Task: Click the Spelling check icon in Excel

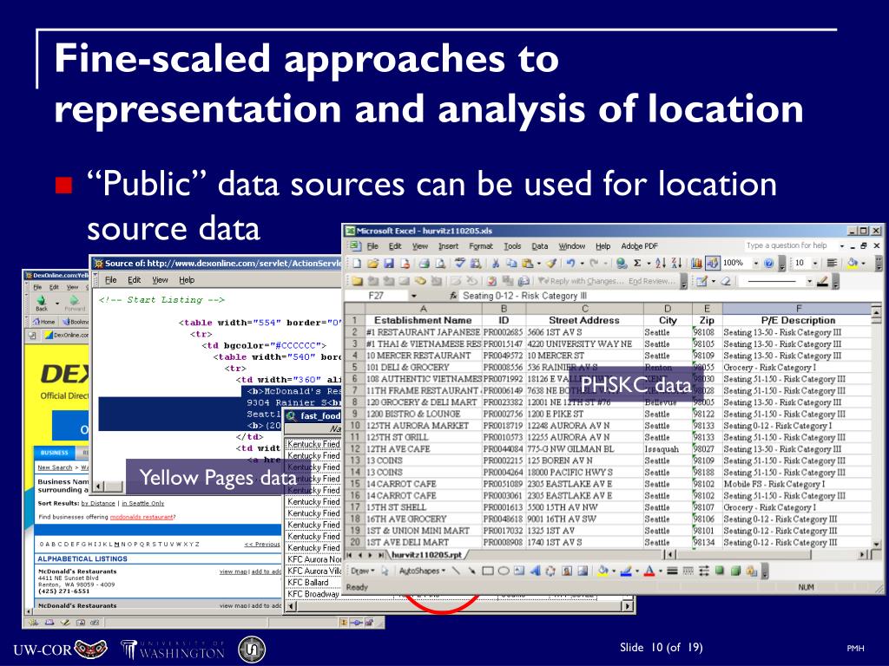Action: click(x=460, y=264)
